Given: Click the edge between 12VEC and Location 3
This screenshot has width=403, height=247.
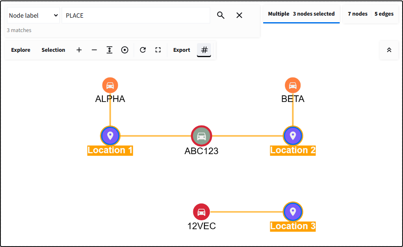Looking at the screenshot, I should click(246, 212).
